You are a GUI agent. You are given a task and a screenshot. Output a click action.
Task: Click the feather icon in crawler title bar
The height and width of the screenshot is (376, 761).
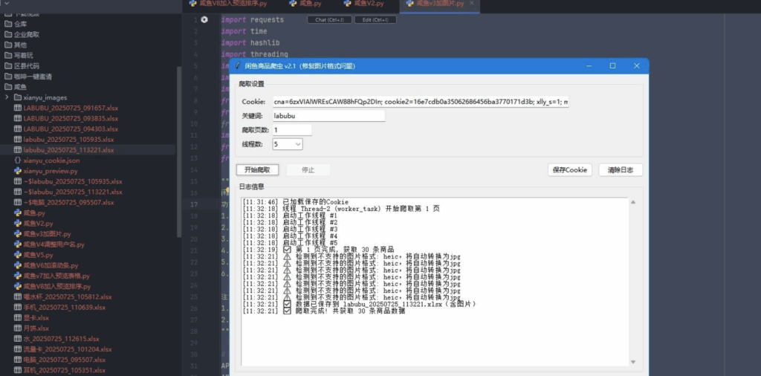tap(238, 65)
